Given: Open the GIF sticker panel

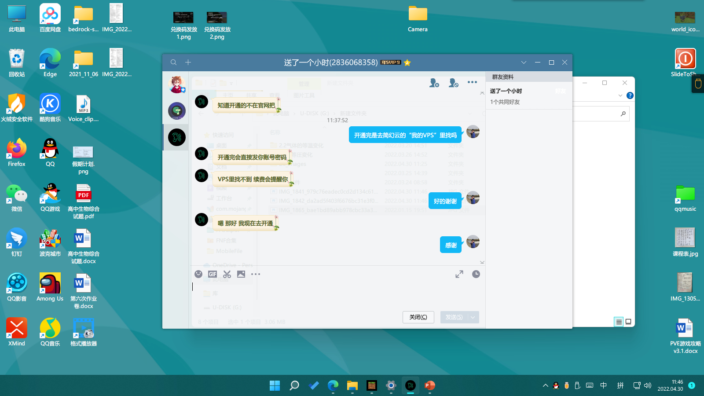Looking at the screenshot, I should click(x=213, y=274).
